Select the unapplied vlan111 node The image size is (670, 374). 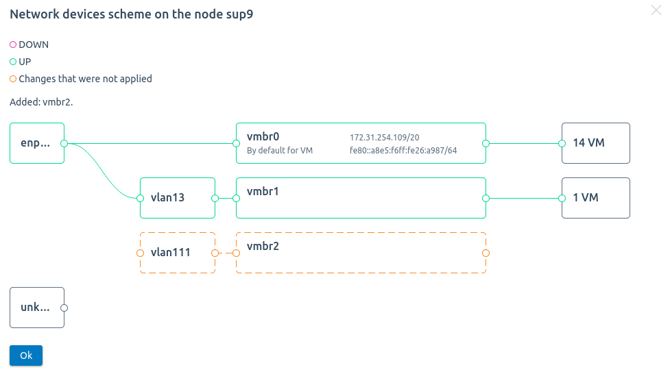177,253
